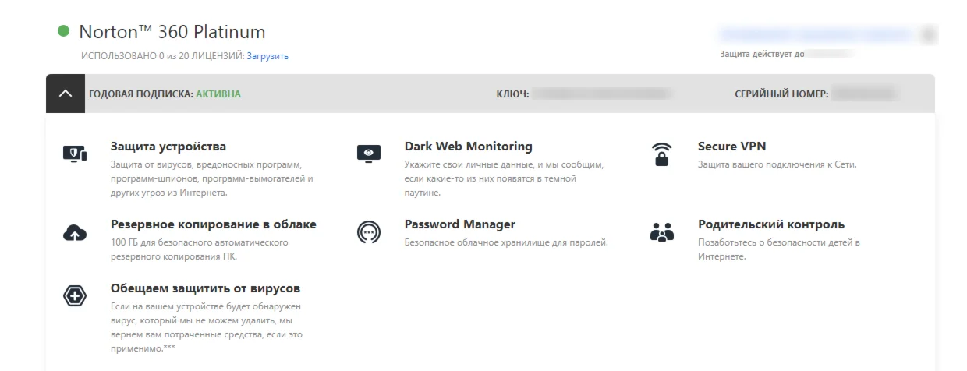Click the Secure VPN Wi-Fi lock icon
This screenshot has width=967, height=371.
(x=662, y=154)
